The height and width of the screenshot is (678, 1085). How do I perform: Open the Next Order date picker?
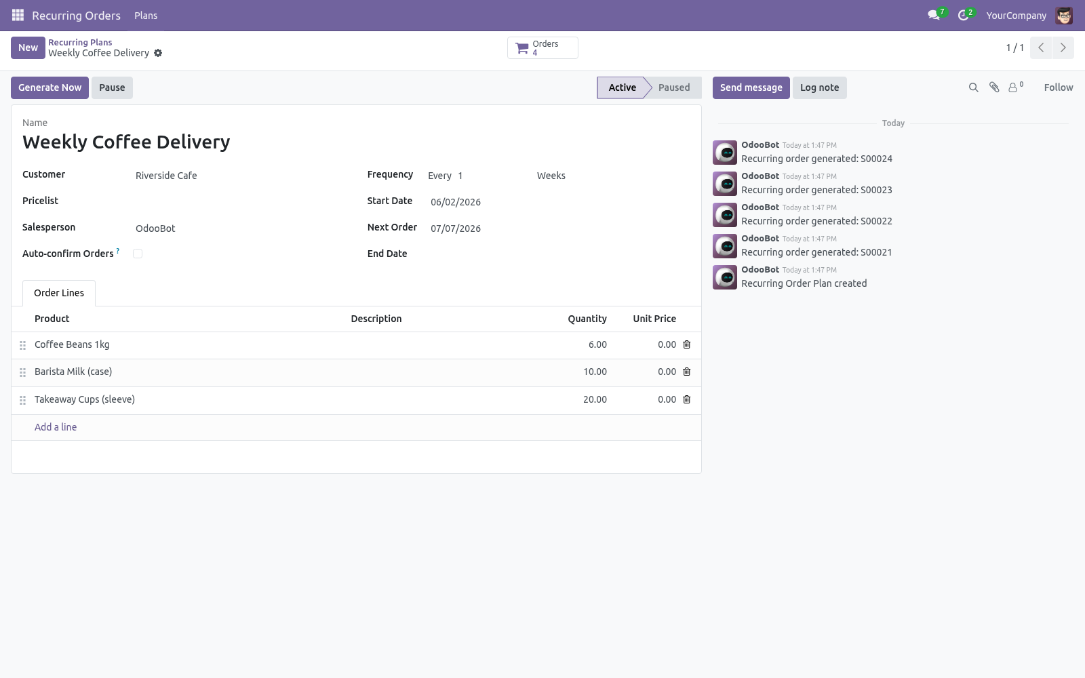(559, 228)
